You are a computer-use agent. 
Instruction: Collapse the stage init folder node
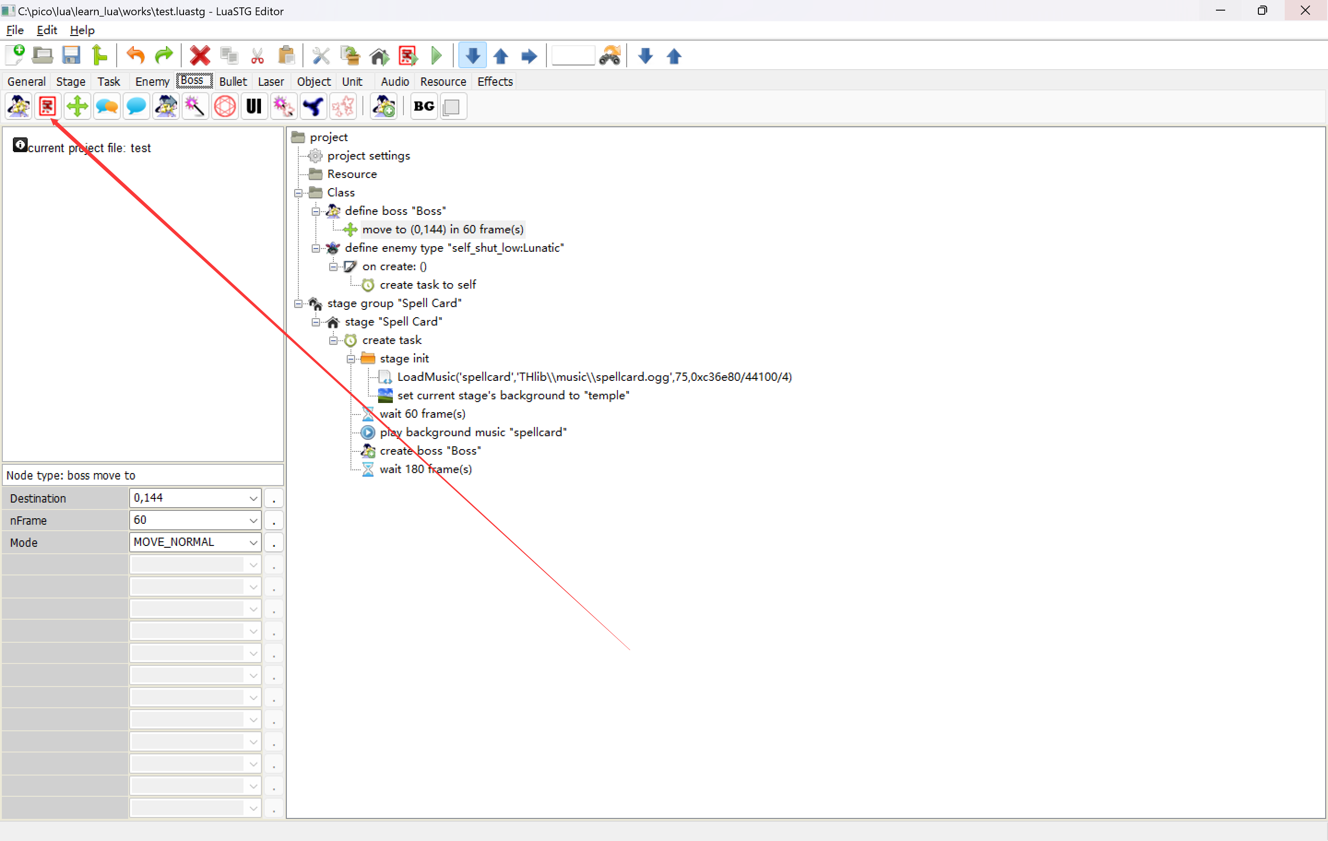pos(351,359)
